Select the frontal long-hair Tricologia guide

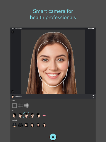click(x=32, y=125)
